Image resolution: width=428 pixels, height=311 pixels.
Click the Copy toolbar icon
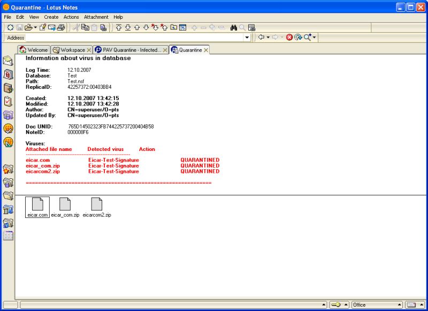pos(85,27)
